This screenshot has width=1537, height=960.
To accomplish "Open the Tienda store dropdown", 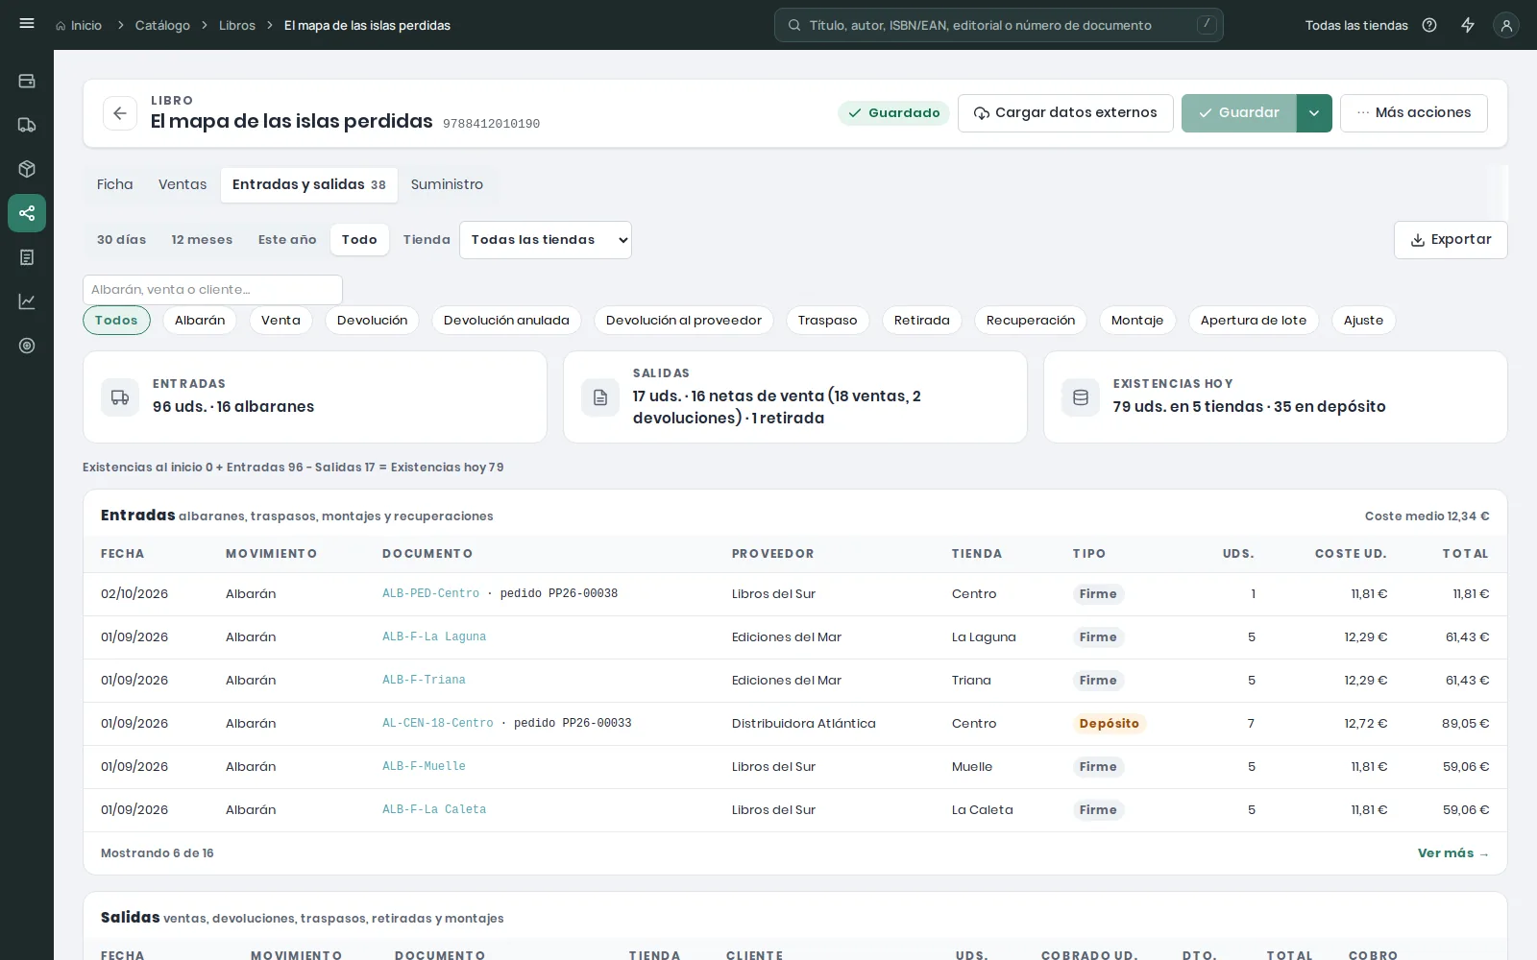I will tap(546, 240).
